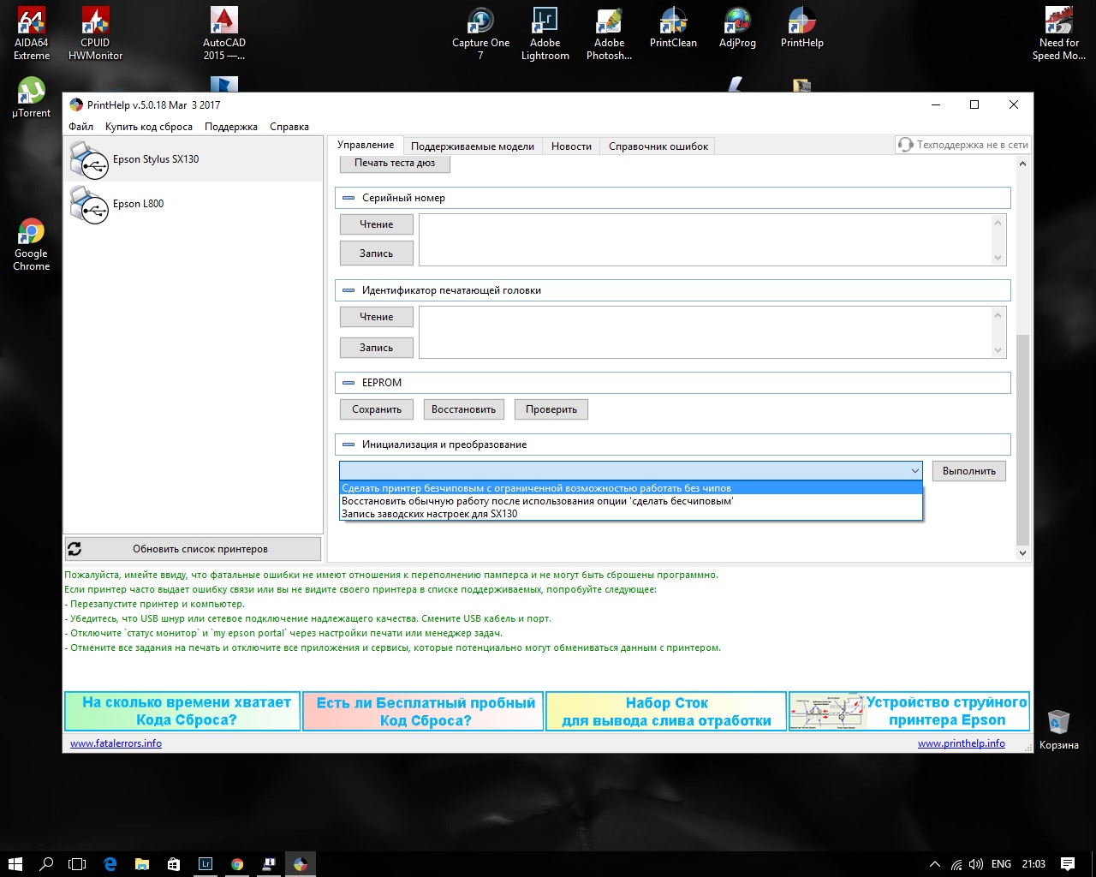The width and height of the screenshot is (1096, 877).
Task: Open the Справка menu
Action: click(289, 127)
